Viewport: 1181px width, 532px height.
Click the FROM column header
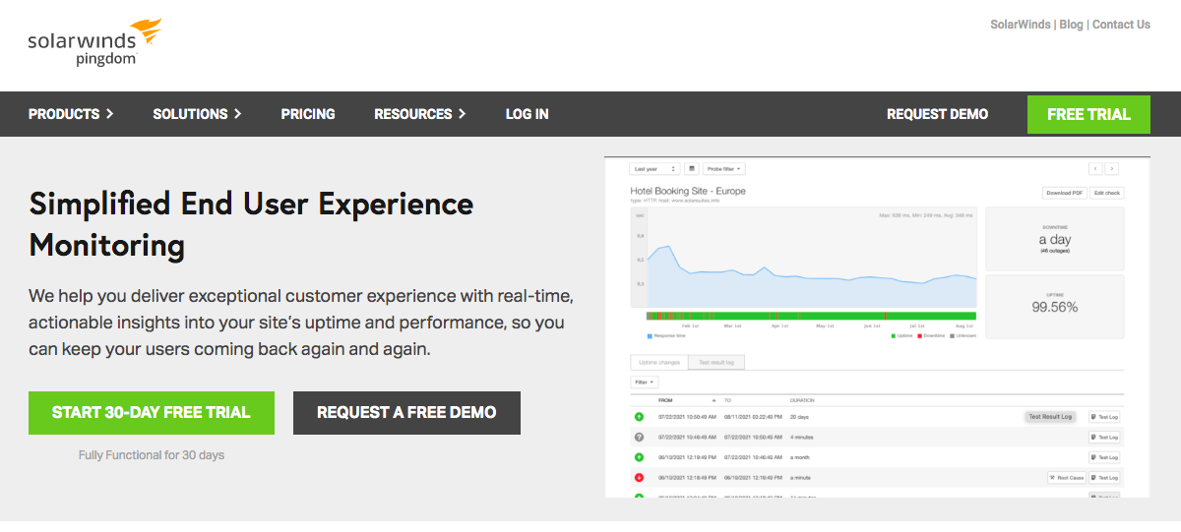click(x=666, y=400)
